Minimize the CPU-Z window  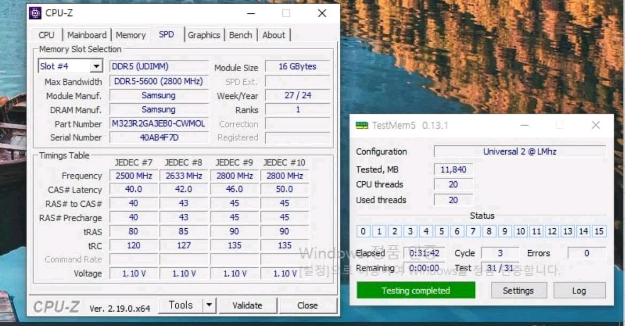(251, 13)
